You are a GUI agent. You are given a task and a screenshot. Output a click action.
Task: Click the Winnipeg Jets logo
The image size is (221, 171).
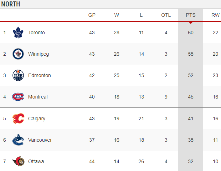(x=18, y=54)
